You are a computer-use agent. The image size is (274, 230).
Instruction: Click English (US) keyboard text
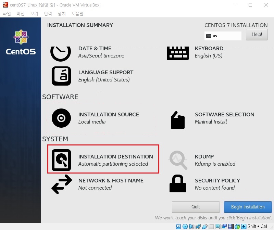coord(209,56)
